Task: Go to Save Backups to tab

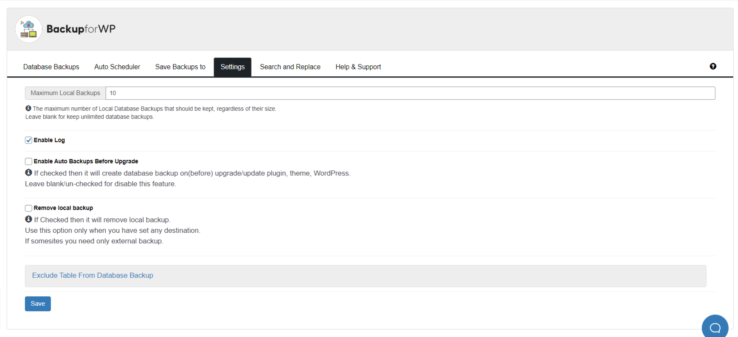Action: click(180, 67)
